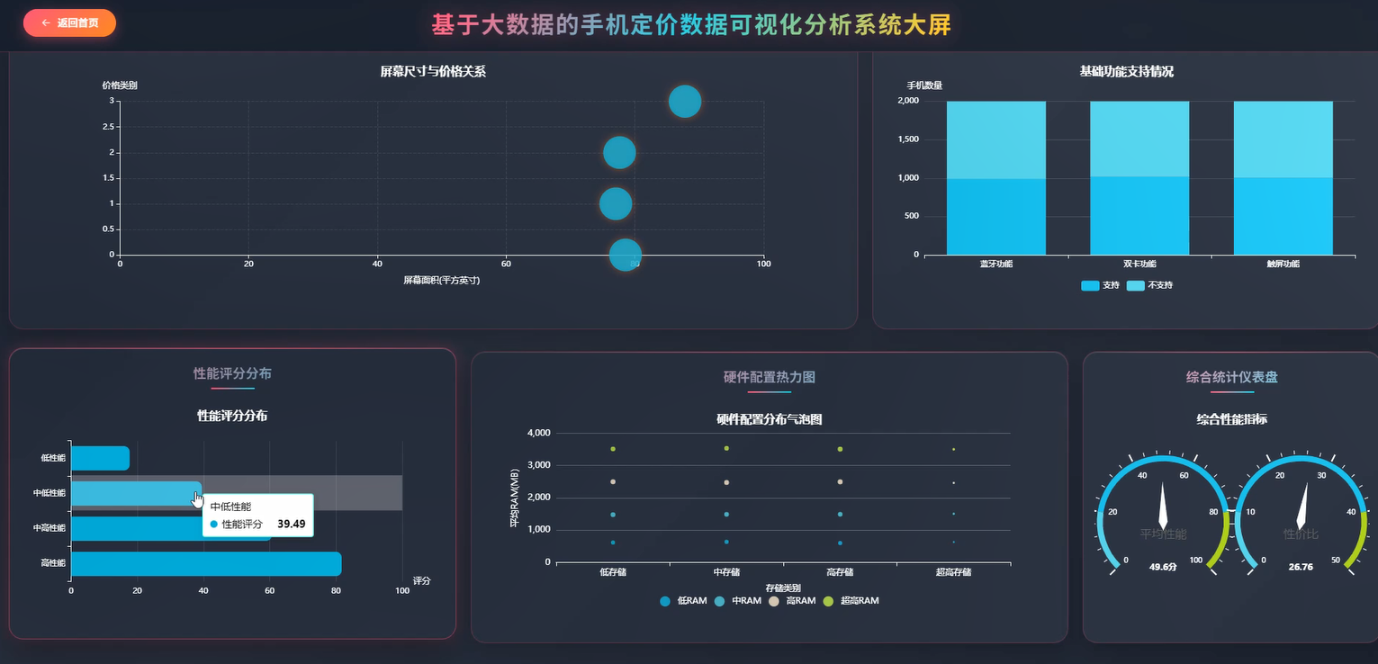
Task: Click the 屏幕尺寸与价格关系 chart title
Action: coord(433,71)
